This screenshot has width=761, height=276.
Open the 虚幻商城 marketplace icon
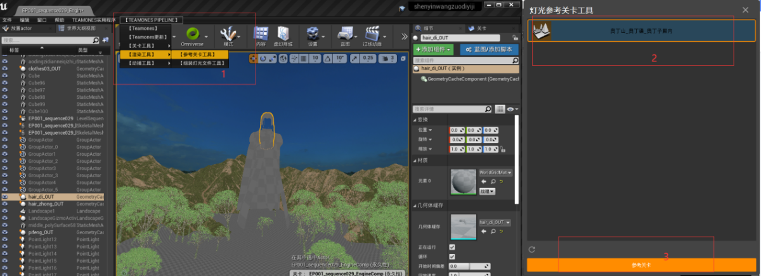[x=283, y=34]
